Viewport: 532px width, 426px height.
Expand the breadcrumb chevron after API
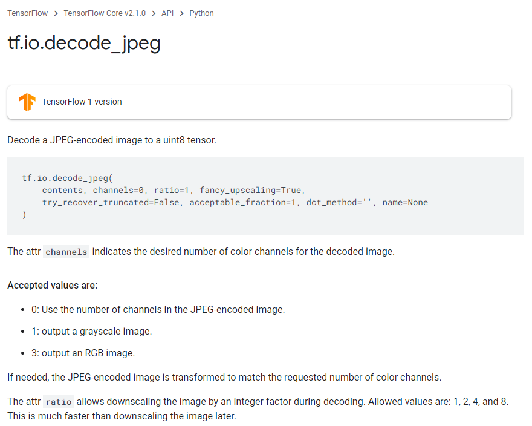pos(180,13)
